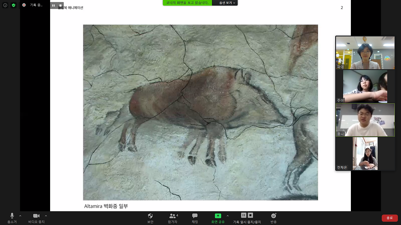The image size is (401, 225).
Task: Pause recording in the bottom toolbar
Action: click(x=244, y=215)
